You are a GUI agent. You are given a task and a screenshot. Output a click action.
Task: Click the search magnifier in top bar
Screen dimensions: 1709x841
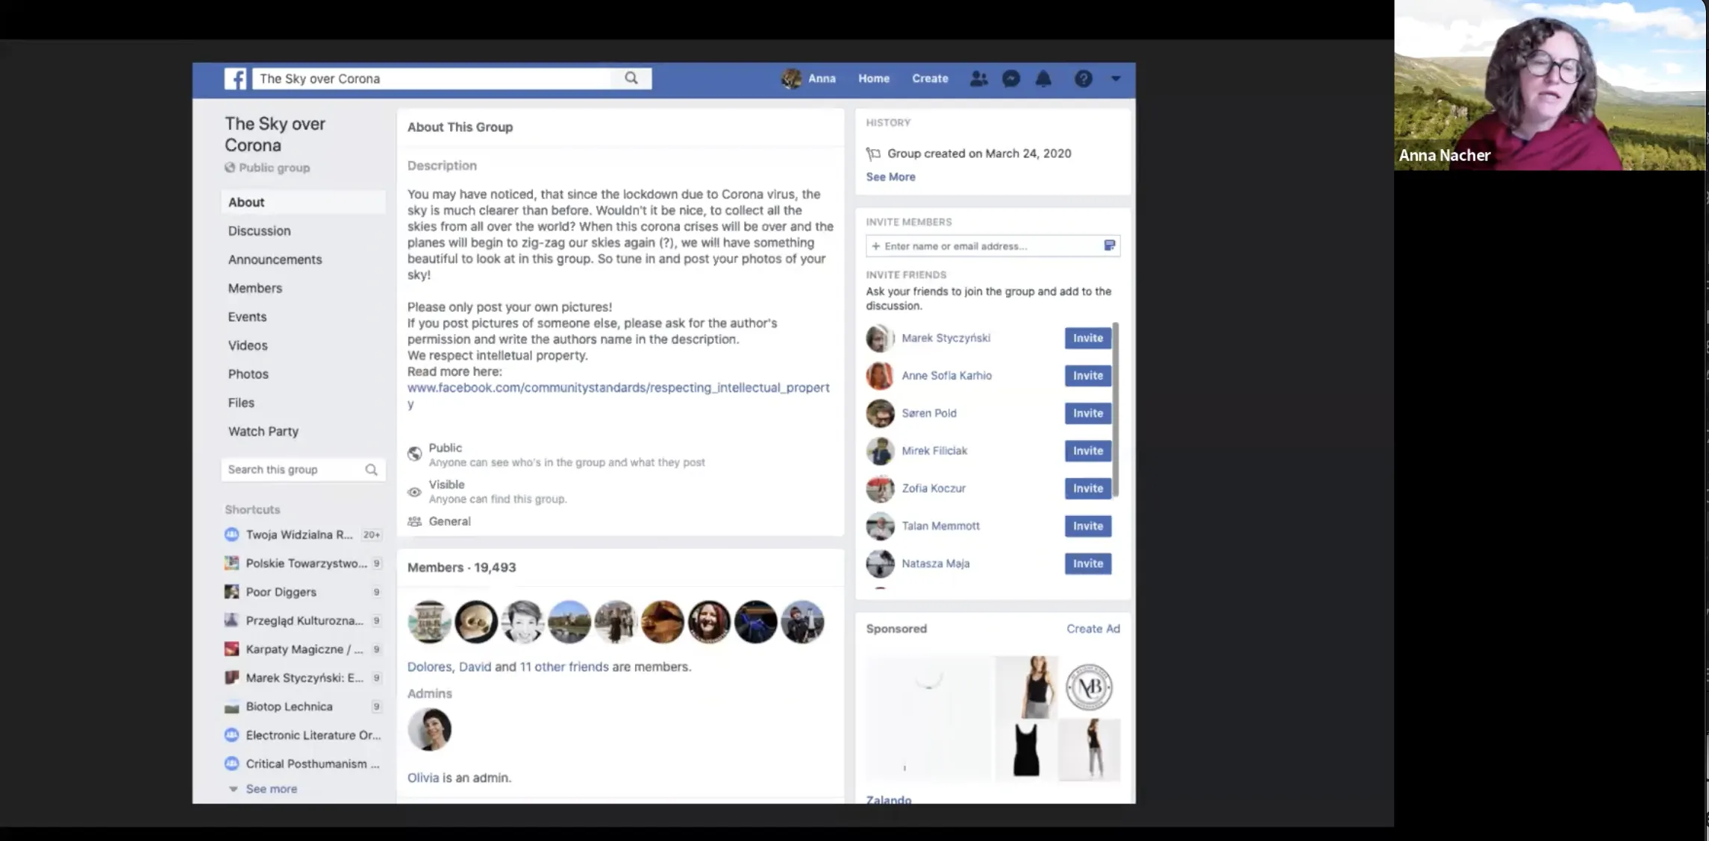631,78
